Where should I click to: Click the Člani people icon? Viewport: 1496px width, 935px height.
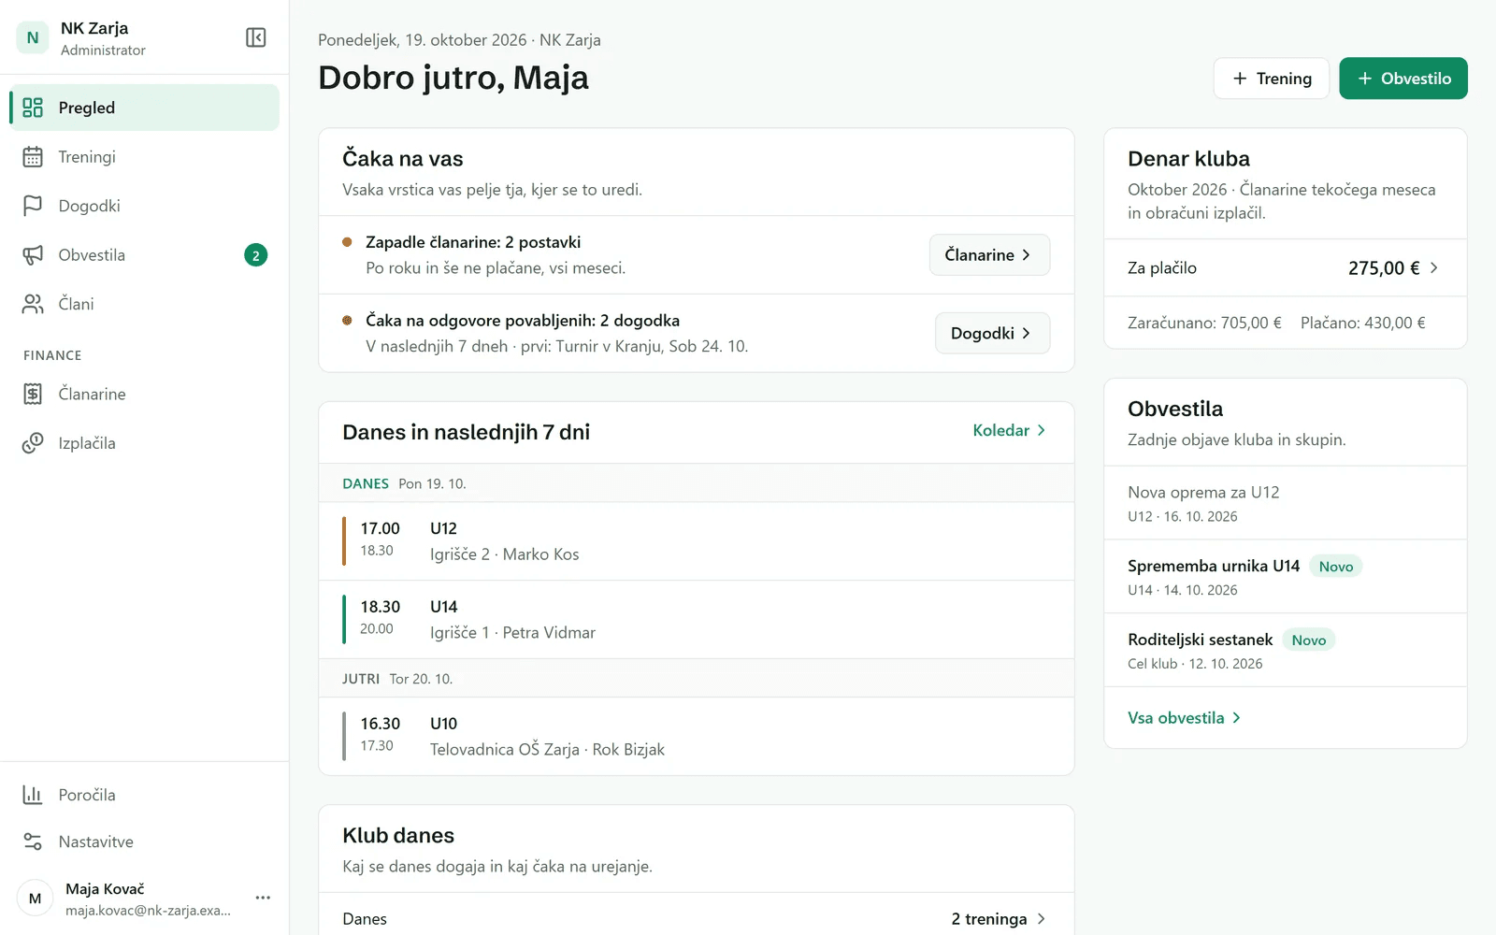pyautogui.click(x=33, y=304)
